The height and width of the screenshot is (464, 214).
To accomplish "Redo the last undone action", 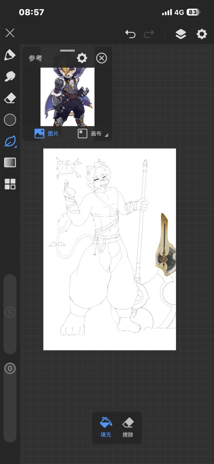I will coord(149,34).
